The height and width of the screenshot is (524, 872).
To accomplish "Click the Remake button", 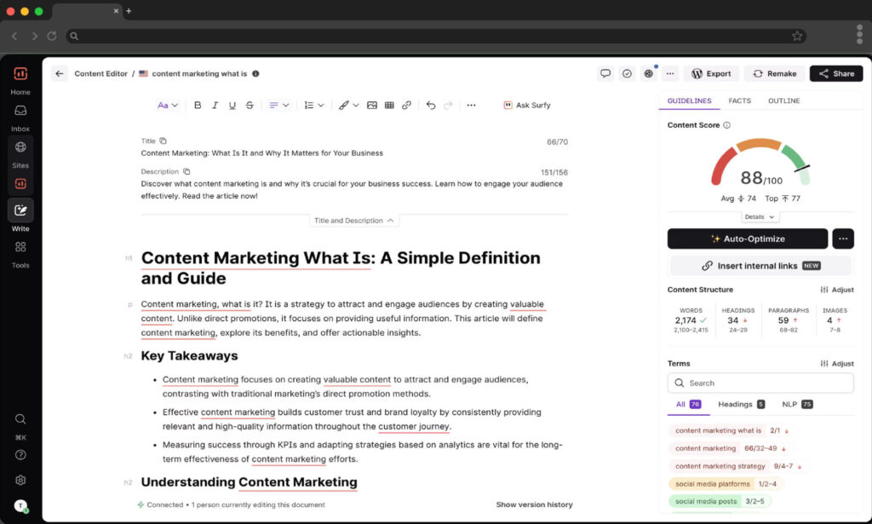I will coord(775,73).
